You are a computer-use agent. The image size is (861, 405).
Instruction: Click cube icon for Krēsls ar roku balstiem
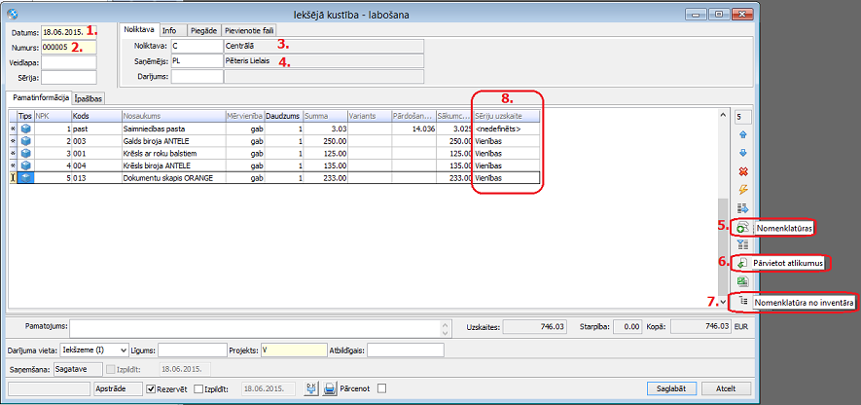click(x=26, y=153)
